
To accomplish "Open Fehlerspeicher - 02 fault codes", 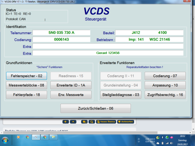I will click(x=27, y=76).
